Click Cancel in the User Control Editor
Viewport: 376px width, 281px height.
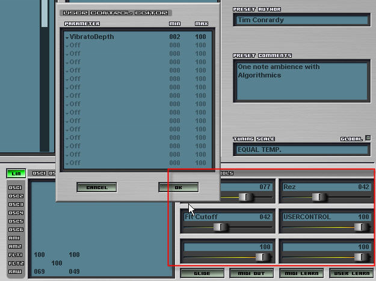(97, 187)
